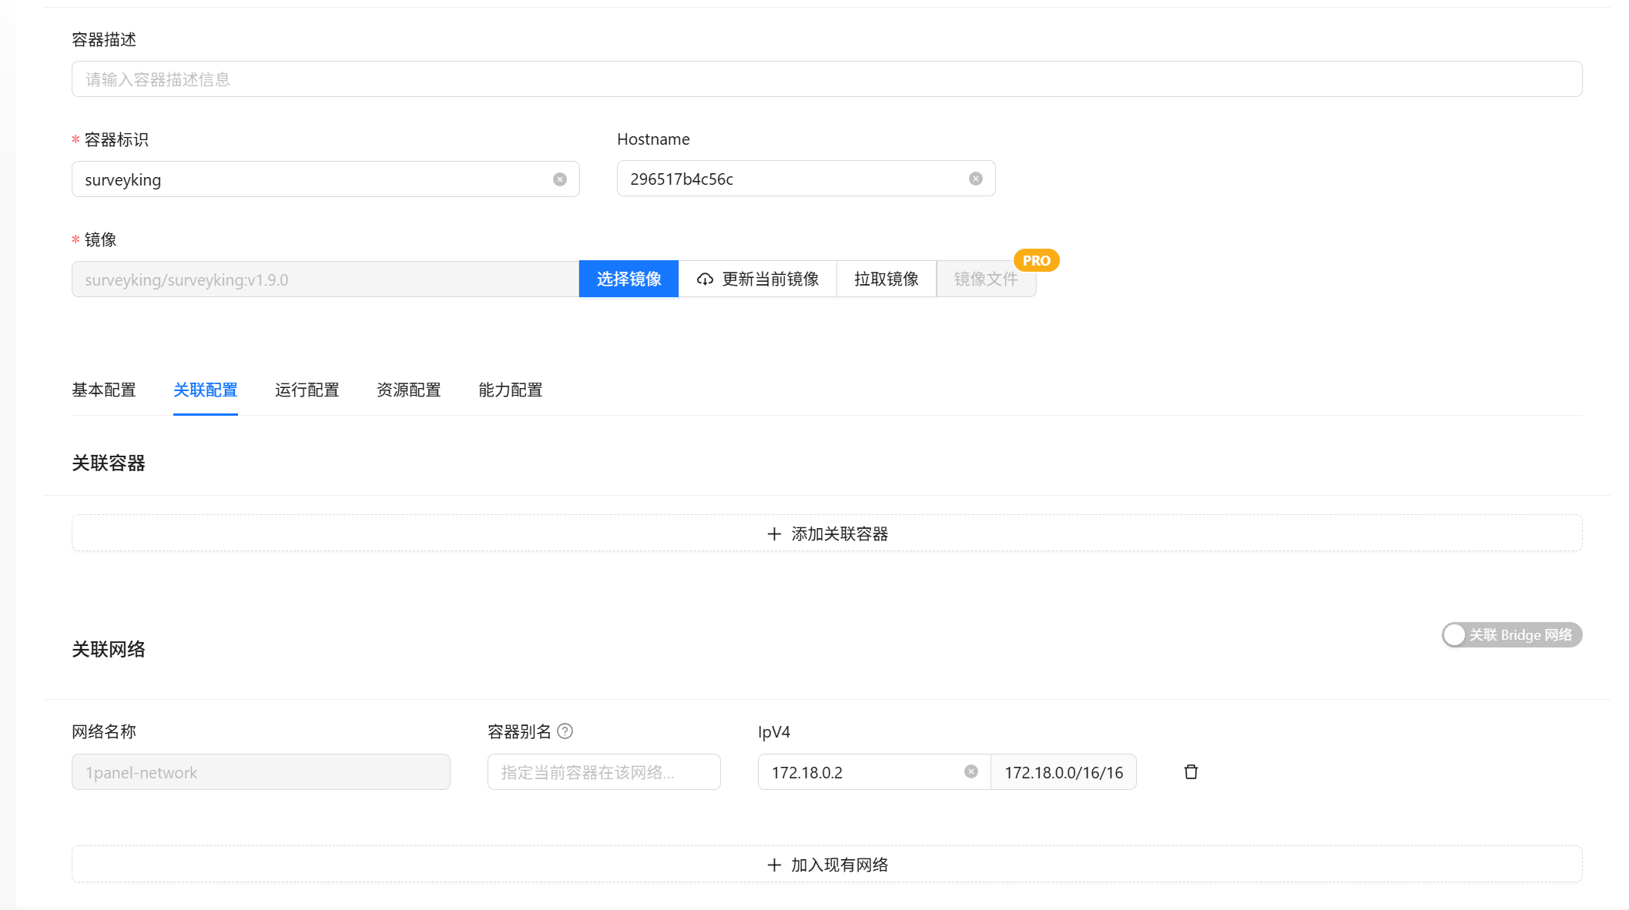
Task: Go to the 能力配置 tab
Action: coord(511,390)
